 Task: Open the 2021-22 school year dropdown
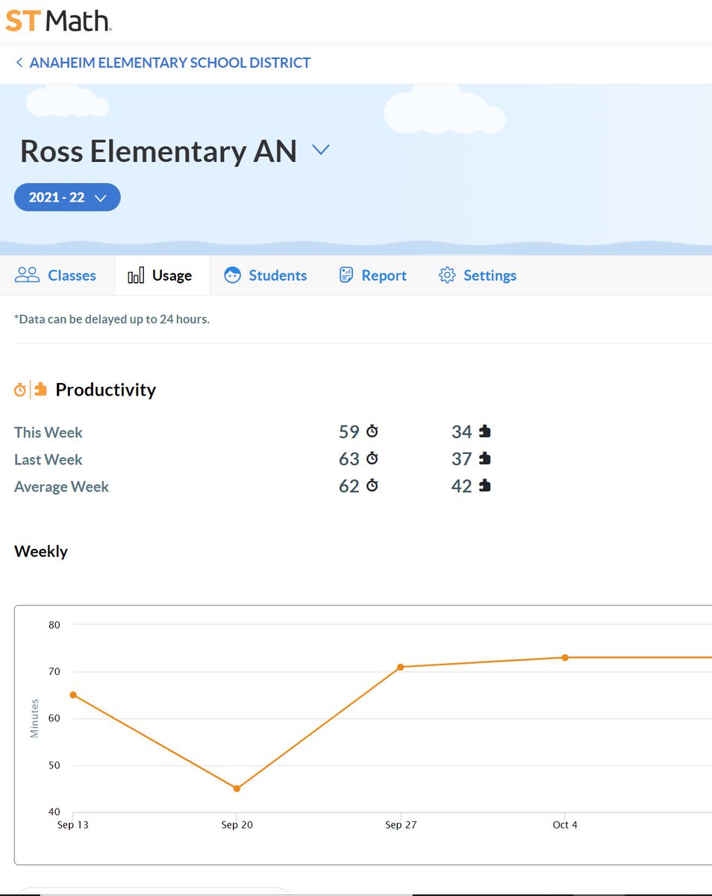67,197
